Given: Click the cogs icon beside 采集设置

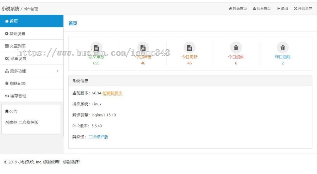Looking at the screenshot, I should click(x=7, y=58).
